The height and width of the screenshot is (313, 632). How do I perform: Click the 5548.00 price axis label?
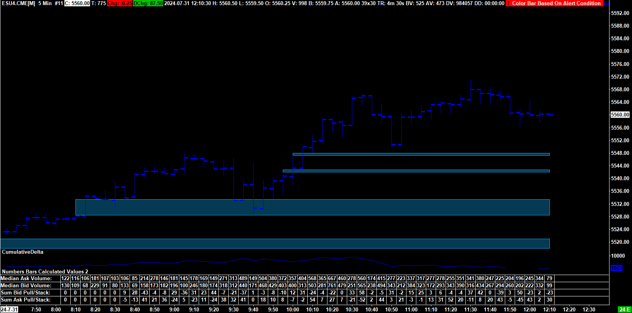[x=620, y=153]
